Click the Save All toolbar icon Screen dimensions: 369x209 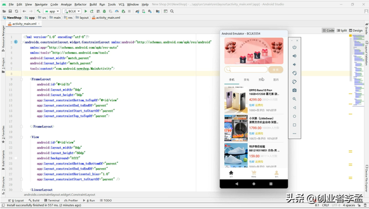(x=10, y=12)
